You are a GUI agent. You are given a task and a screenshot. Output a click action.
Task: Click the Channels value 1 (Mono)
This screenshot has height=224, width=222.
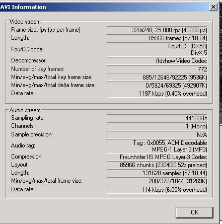click(x=157, y=126)
